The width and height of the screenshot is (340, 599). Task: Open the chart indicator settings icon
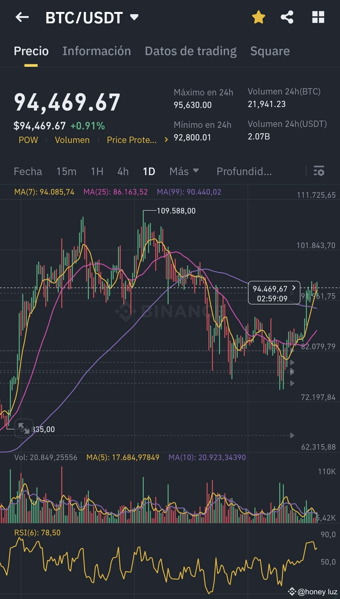319,171
